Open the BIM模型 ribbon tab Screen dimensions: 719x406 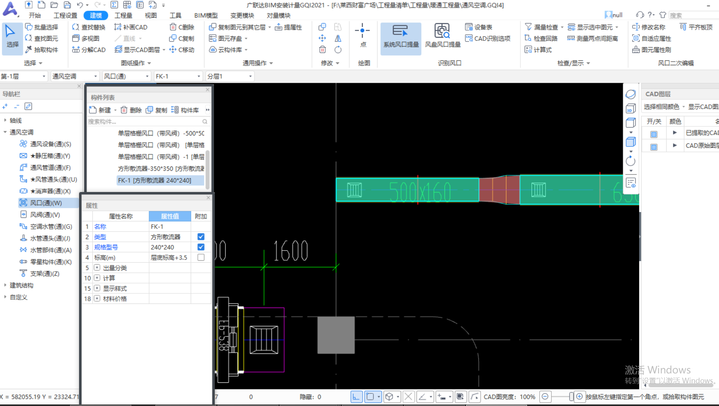(206, 15)
